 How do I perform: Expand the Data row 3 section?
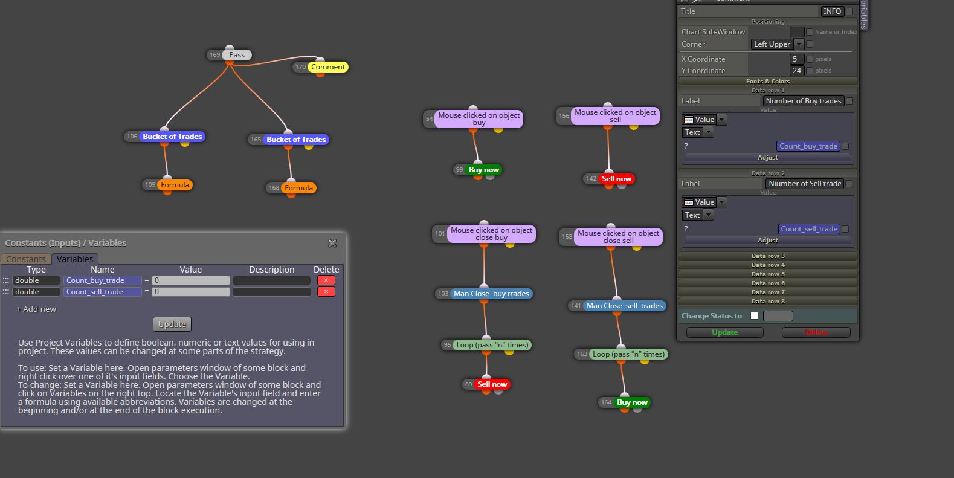point(768,256)
